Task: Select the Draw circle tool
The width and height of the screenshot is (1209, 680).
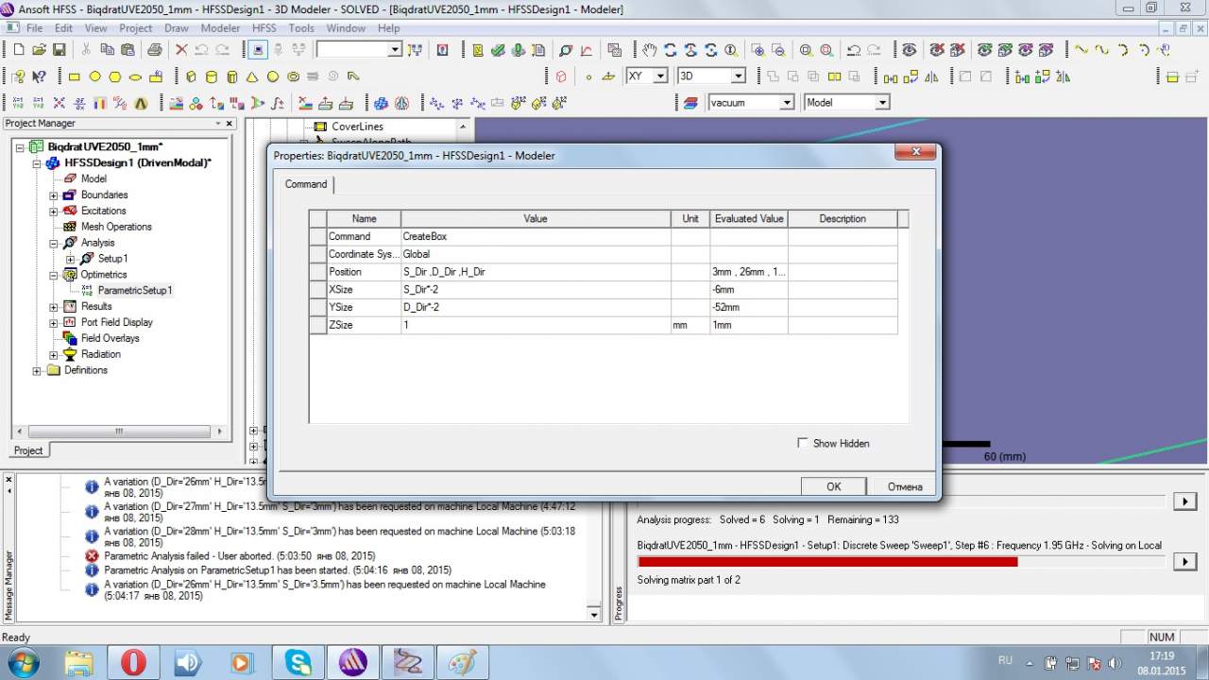Action: coord(94,76)
